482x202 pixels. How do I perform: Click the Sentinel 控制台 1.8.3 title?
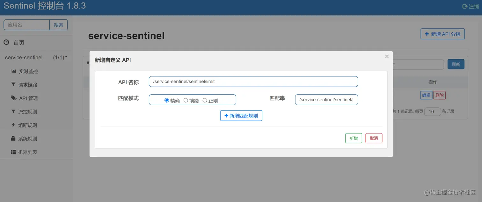tap(45, 6)
